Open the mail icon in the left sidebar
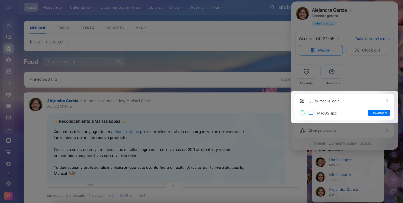 [x=9, y=118]
